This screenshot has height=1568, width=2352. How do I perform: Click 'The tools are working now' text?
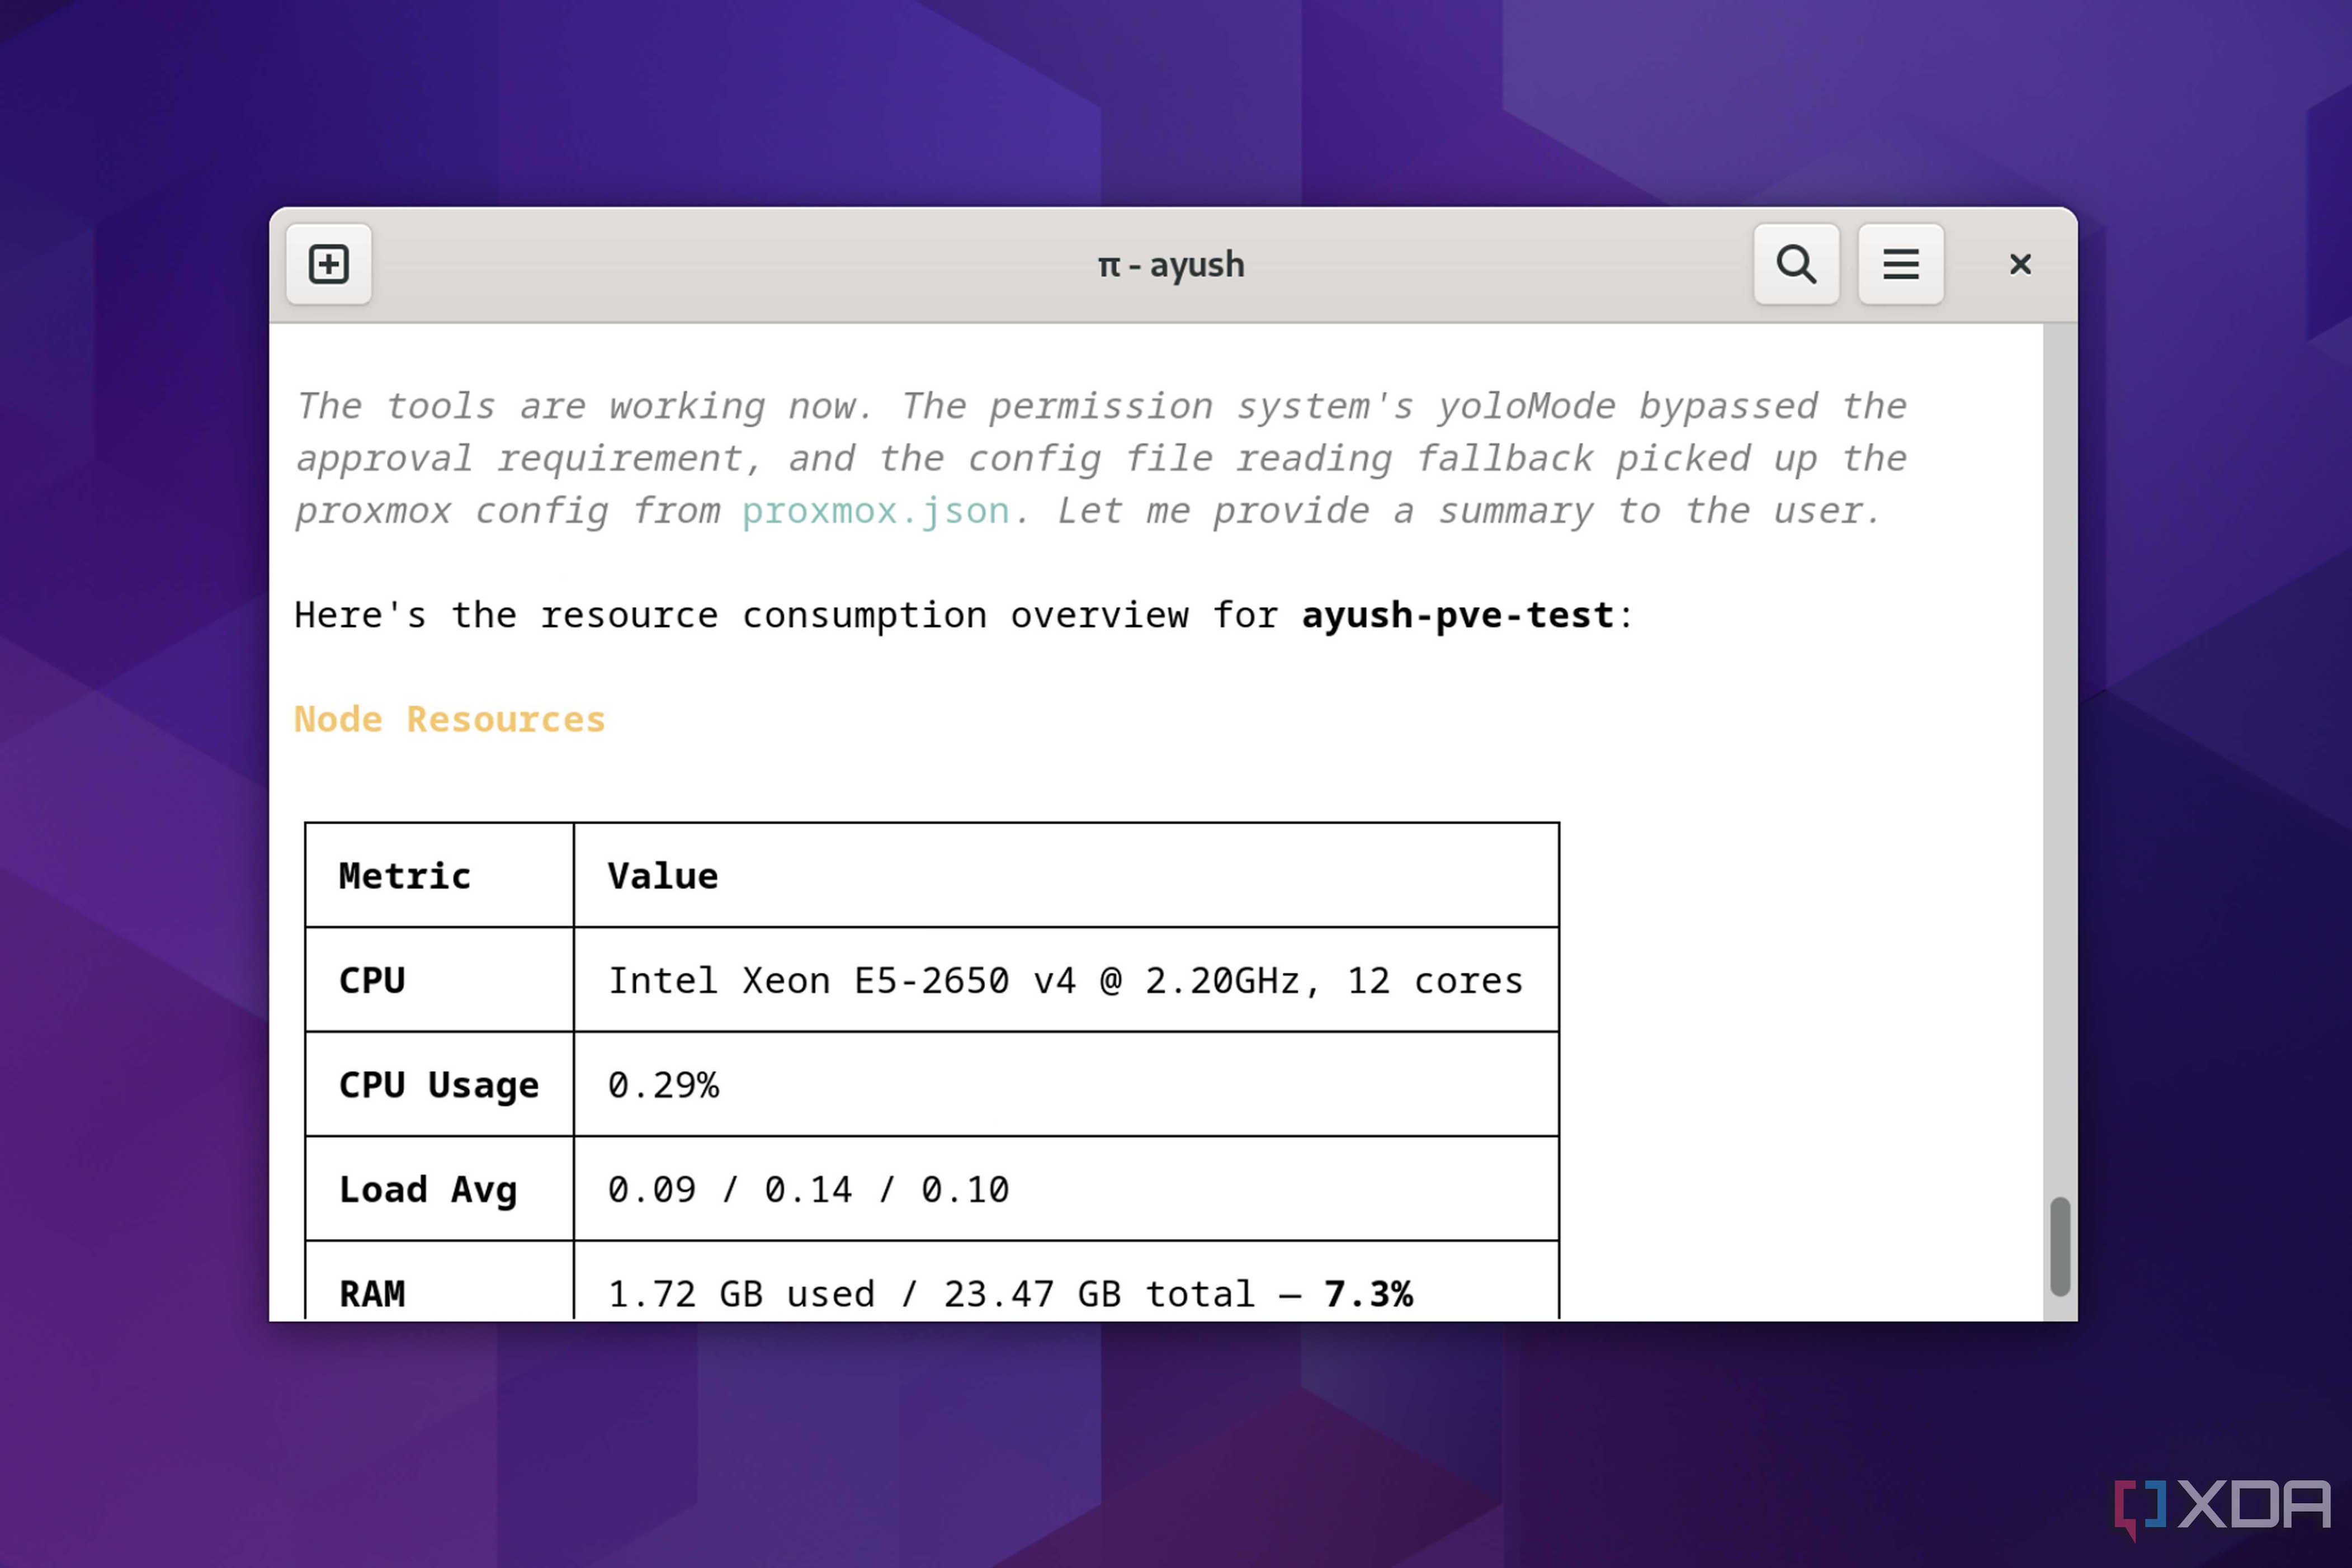(585, 406)
